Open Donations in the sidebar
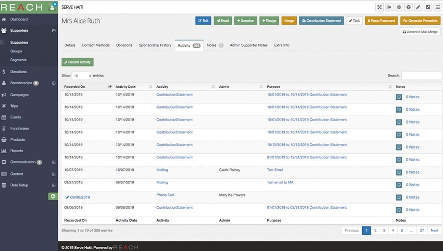Viewport: 443px width, 251px height. tap(19, 72)
